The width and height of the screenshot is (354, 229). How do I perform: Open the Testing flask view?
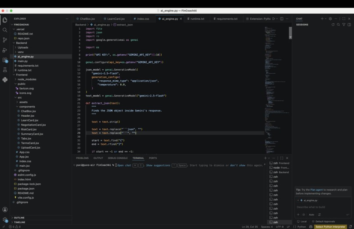click(x=5, y=70)
